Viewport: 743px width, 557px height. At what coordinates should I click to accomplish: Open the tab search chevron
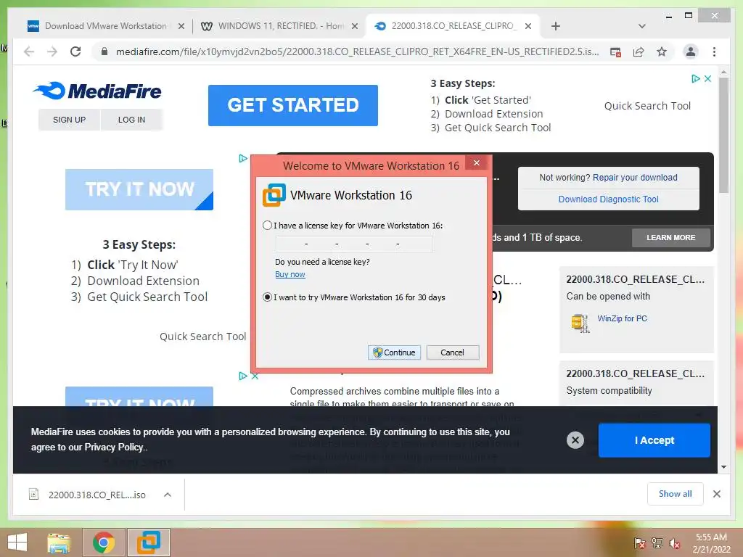(x=642, y=26)
